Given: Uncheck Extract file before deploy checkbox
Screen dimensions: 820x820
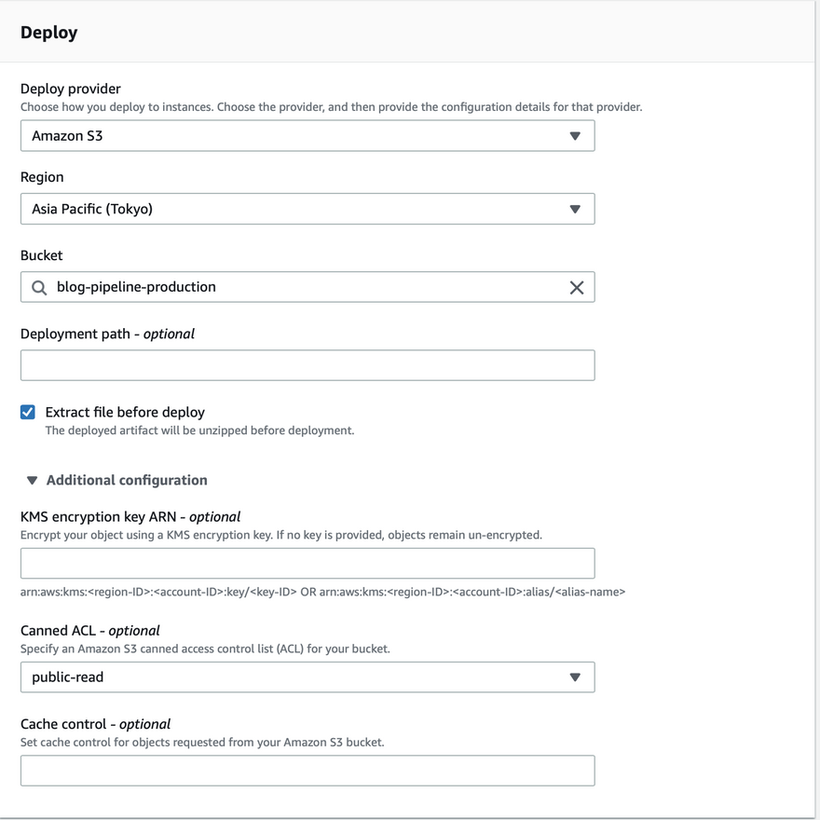Looking at the screenshot, I should pos(28,412).
